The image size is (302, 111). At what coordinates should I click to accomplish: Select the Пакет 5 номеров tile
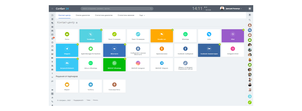(114, 36)
